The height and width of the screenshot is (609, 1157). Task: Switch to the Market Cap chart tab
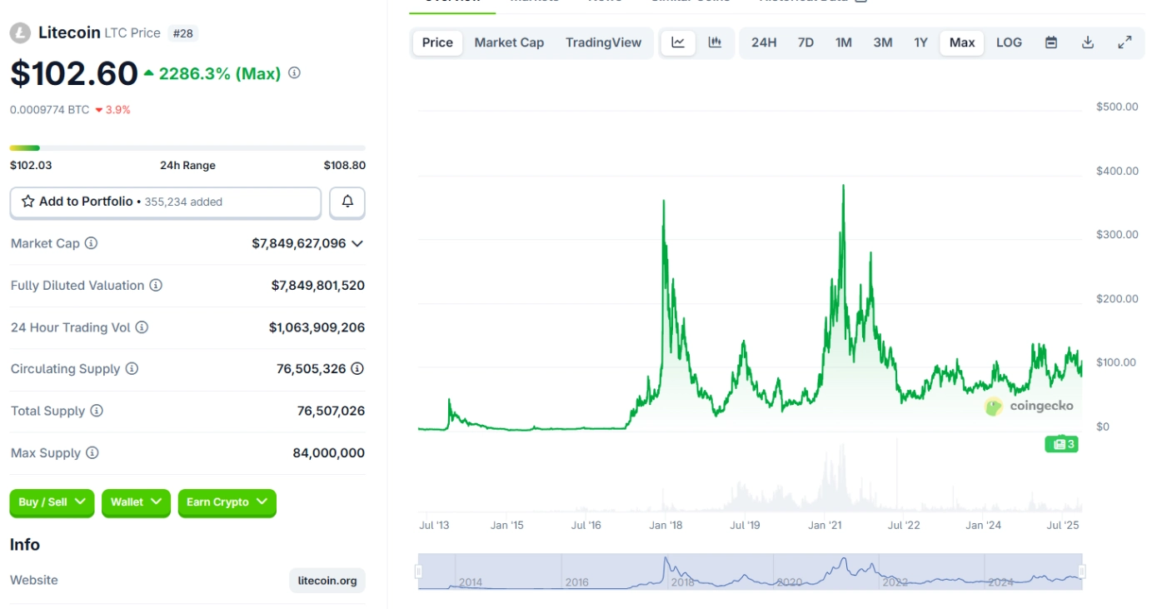tap(509, 42)
